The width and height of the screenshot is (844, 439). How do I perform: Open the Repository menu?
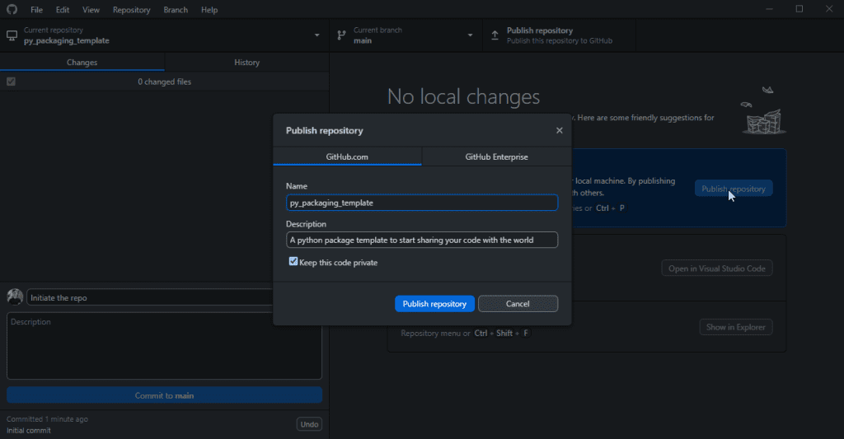(x=131, y=10)
